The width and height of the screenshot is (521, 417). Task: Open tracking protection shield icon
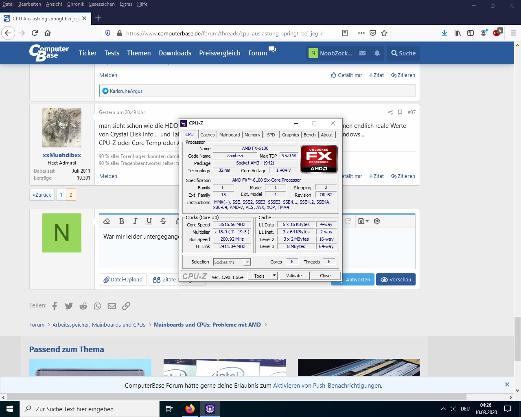pos(108,33)
